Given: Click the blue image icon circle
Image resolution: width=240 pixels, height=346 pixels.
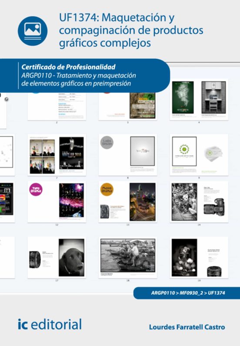Looking at the screenshot, I should [33, 31].
